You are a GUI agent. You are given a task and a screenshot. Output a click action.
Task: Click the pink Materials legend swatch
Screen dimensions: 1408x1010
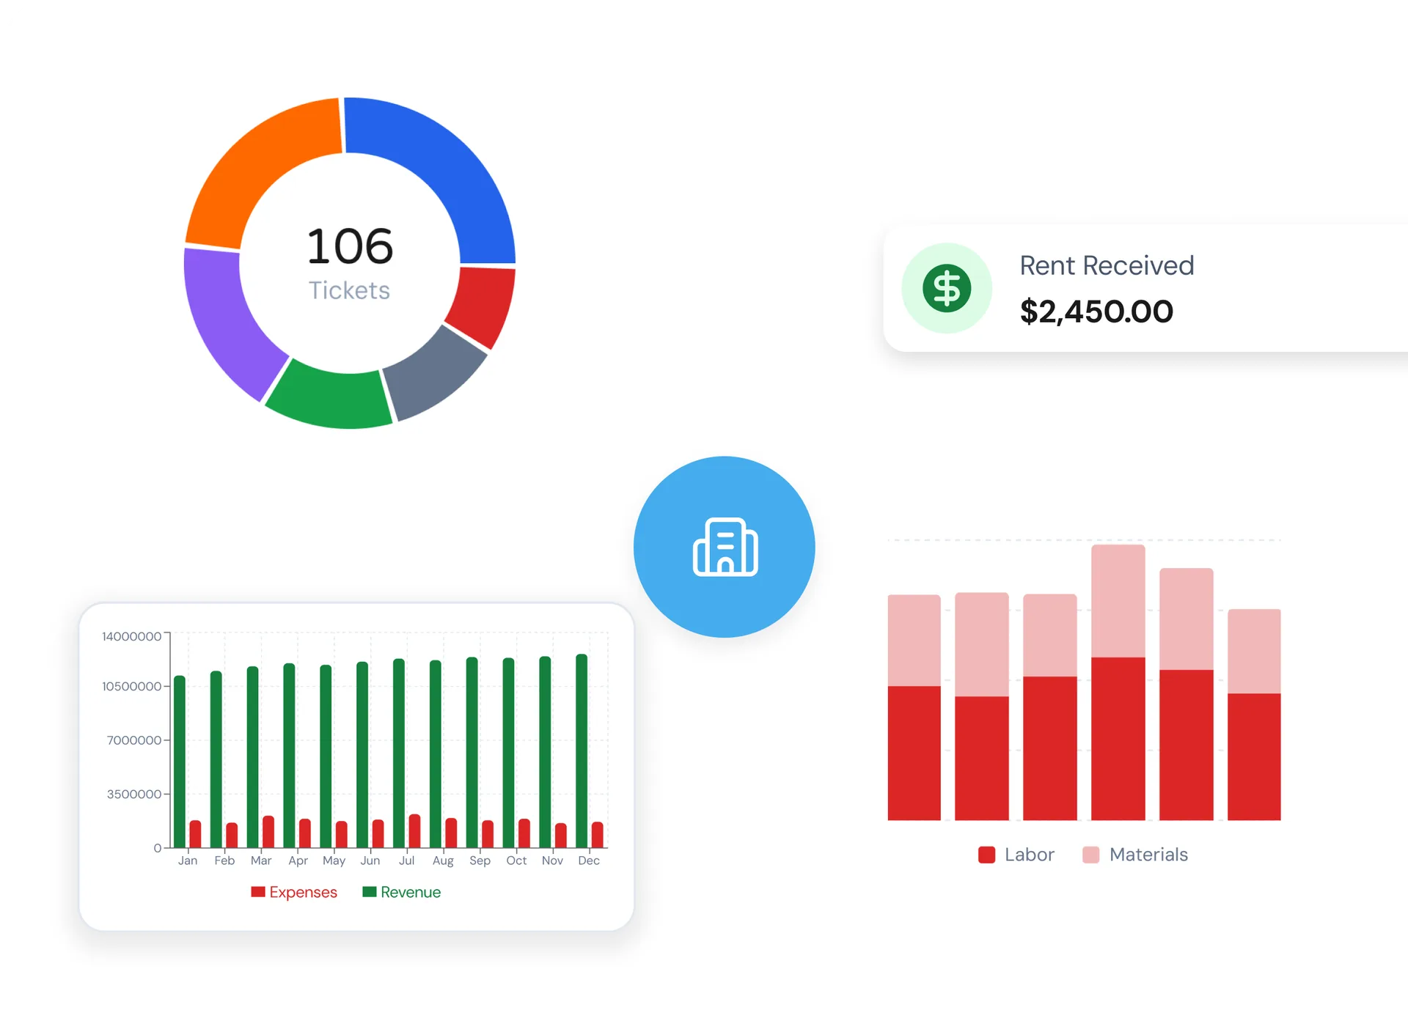tap(1091, 855)
